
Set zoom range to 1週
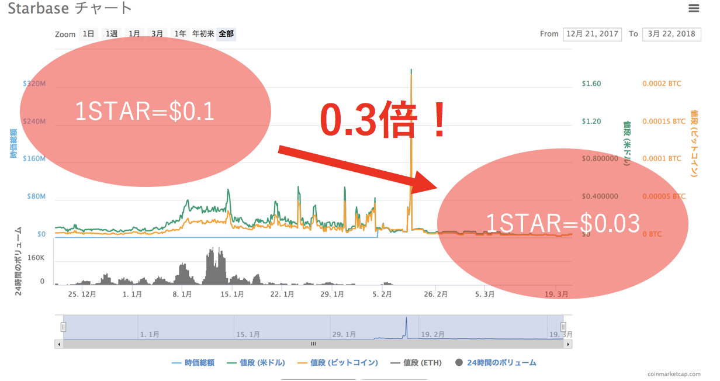(x=111, y=34)
